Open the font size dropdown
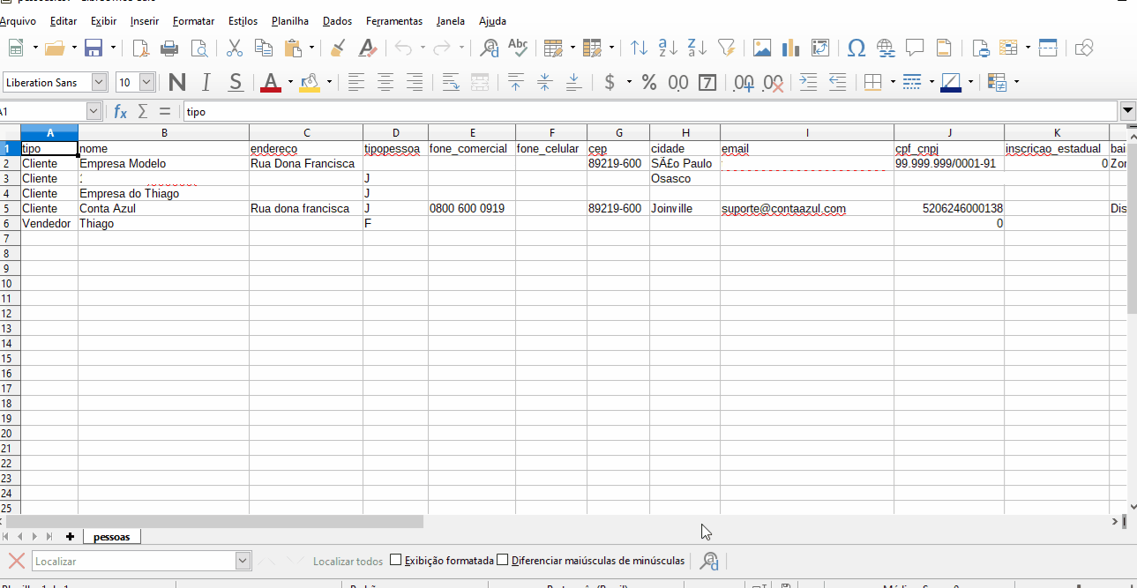The image size is (1137, 588). tap(146, 81)
